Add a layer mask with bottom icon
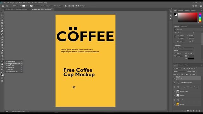The height and width of the screenshot is (114, 203). 188,111
